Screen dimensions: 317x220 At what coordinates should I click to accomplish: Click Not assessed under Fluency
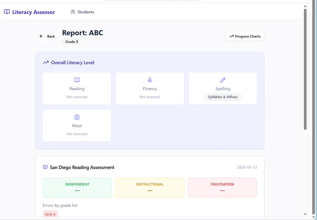150,97
